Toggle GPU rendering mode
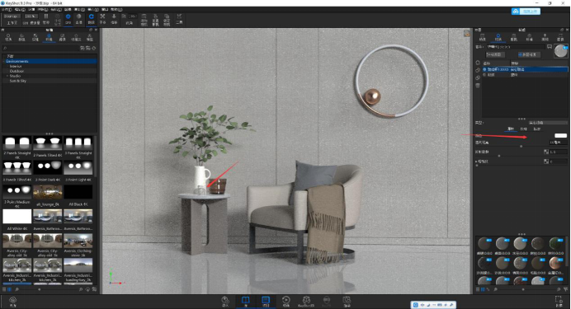The height and width of the screenshot is (309, 571). tap(68, 18)
